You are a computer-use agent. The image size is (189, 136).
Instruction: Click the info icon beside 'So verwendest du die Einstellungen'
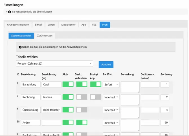pos(10,12)
